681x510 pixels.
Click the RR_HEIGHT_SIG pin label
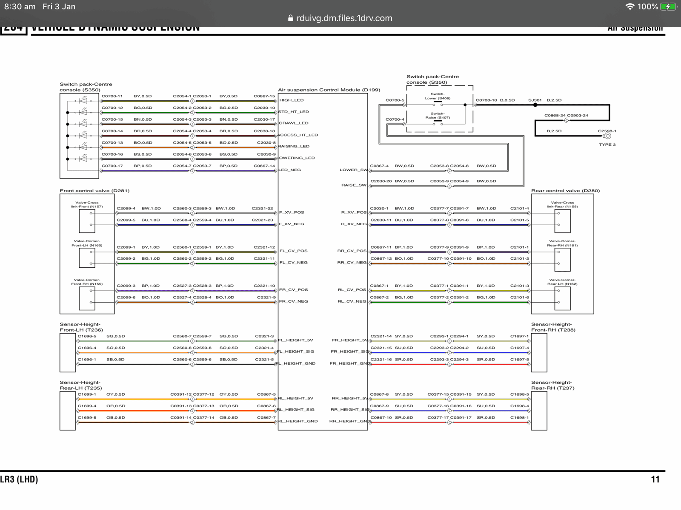click(350, 410)
